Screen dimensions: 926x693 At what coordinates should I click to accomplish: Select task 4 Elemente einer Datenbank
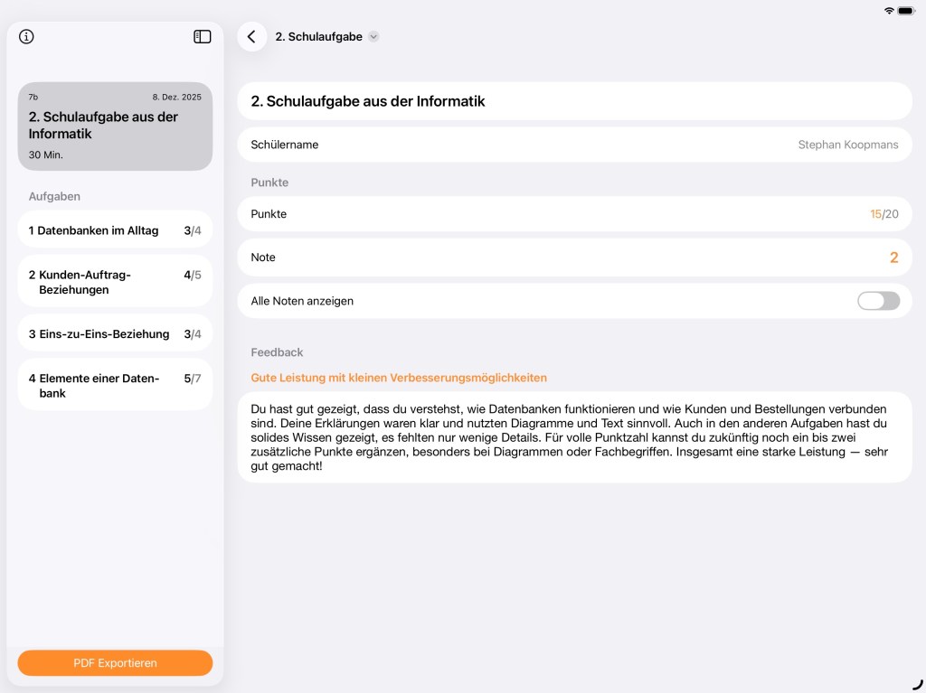(115, 385)
